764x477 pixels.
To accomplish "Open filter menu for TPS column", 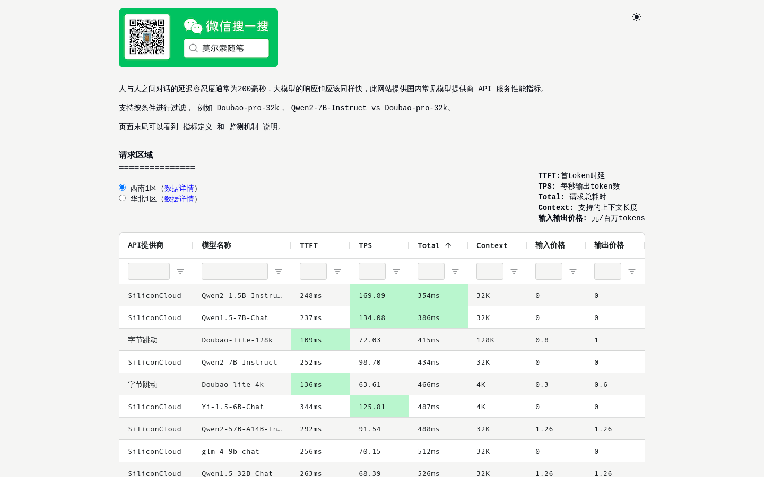I will click(396, 271).
